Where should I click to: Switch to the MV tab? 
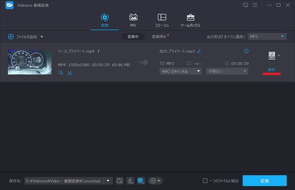(133, 20)
